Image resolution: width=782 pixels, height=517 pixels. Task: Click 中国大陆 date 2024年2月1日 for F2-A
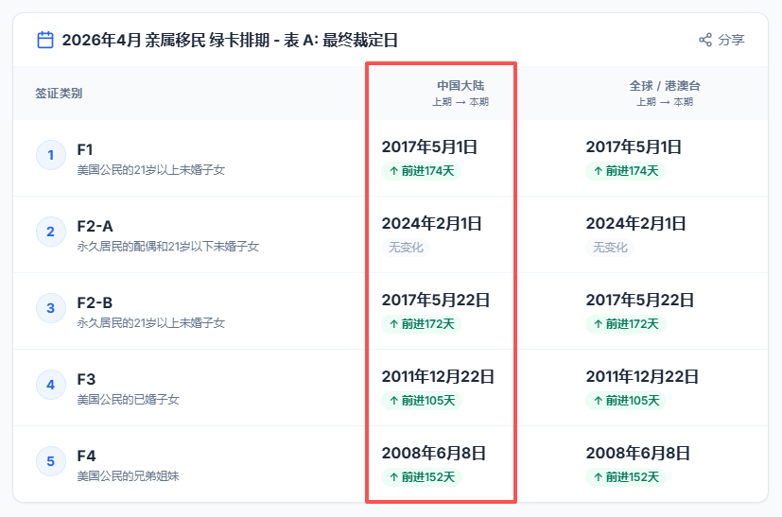click(431, 223)
